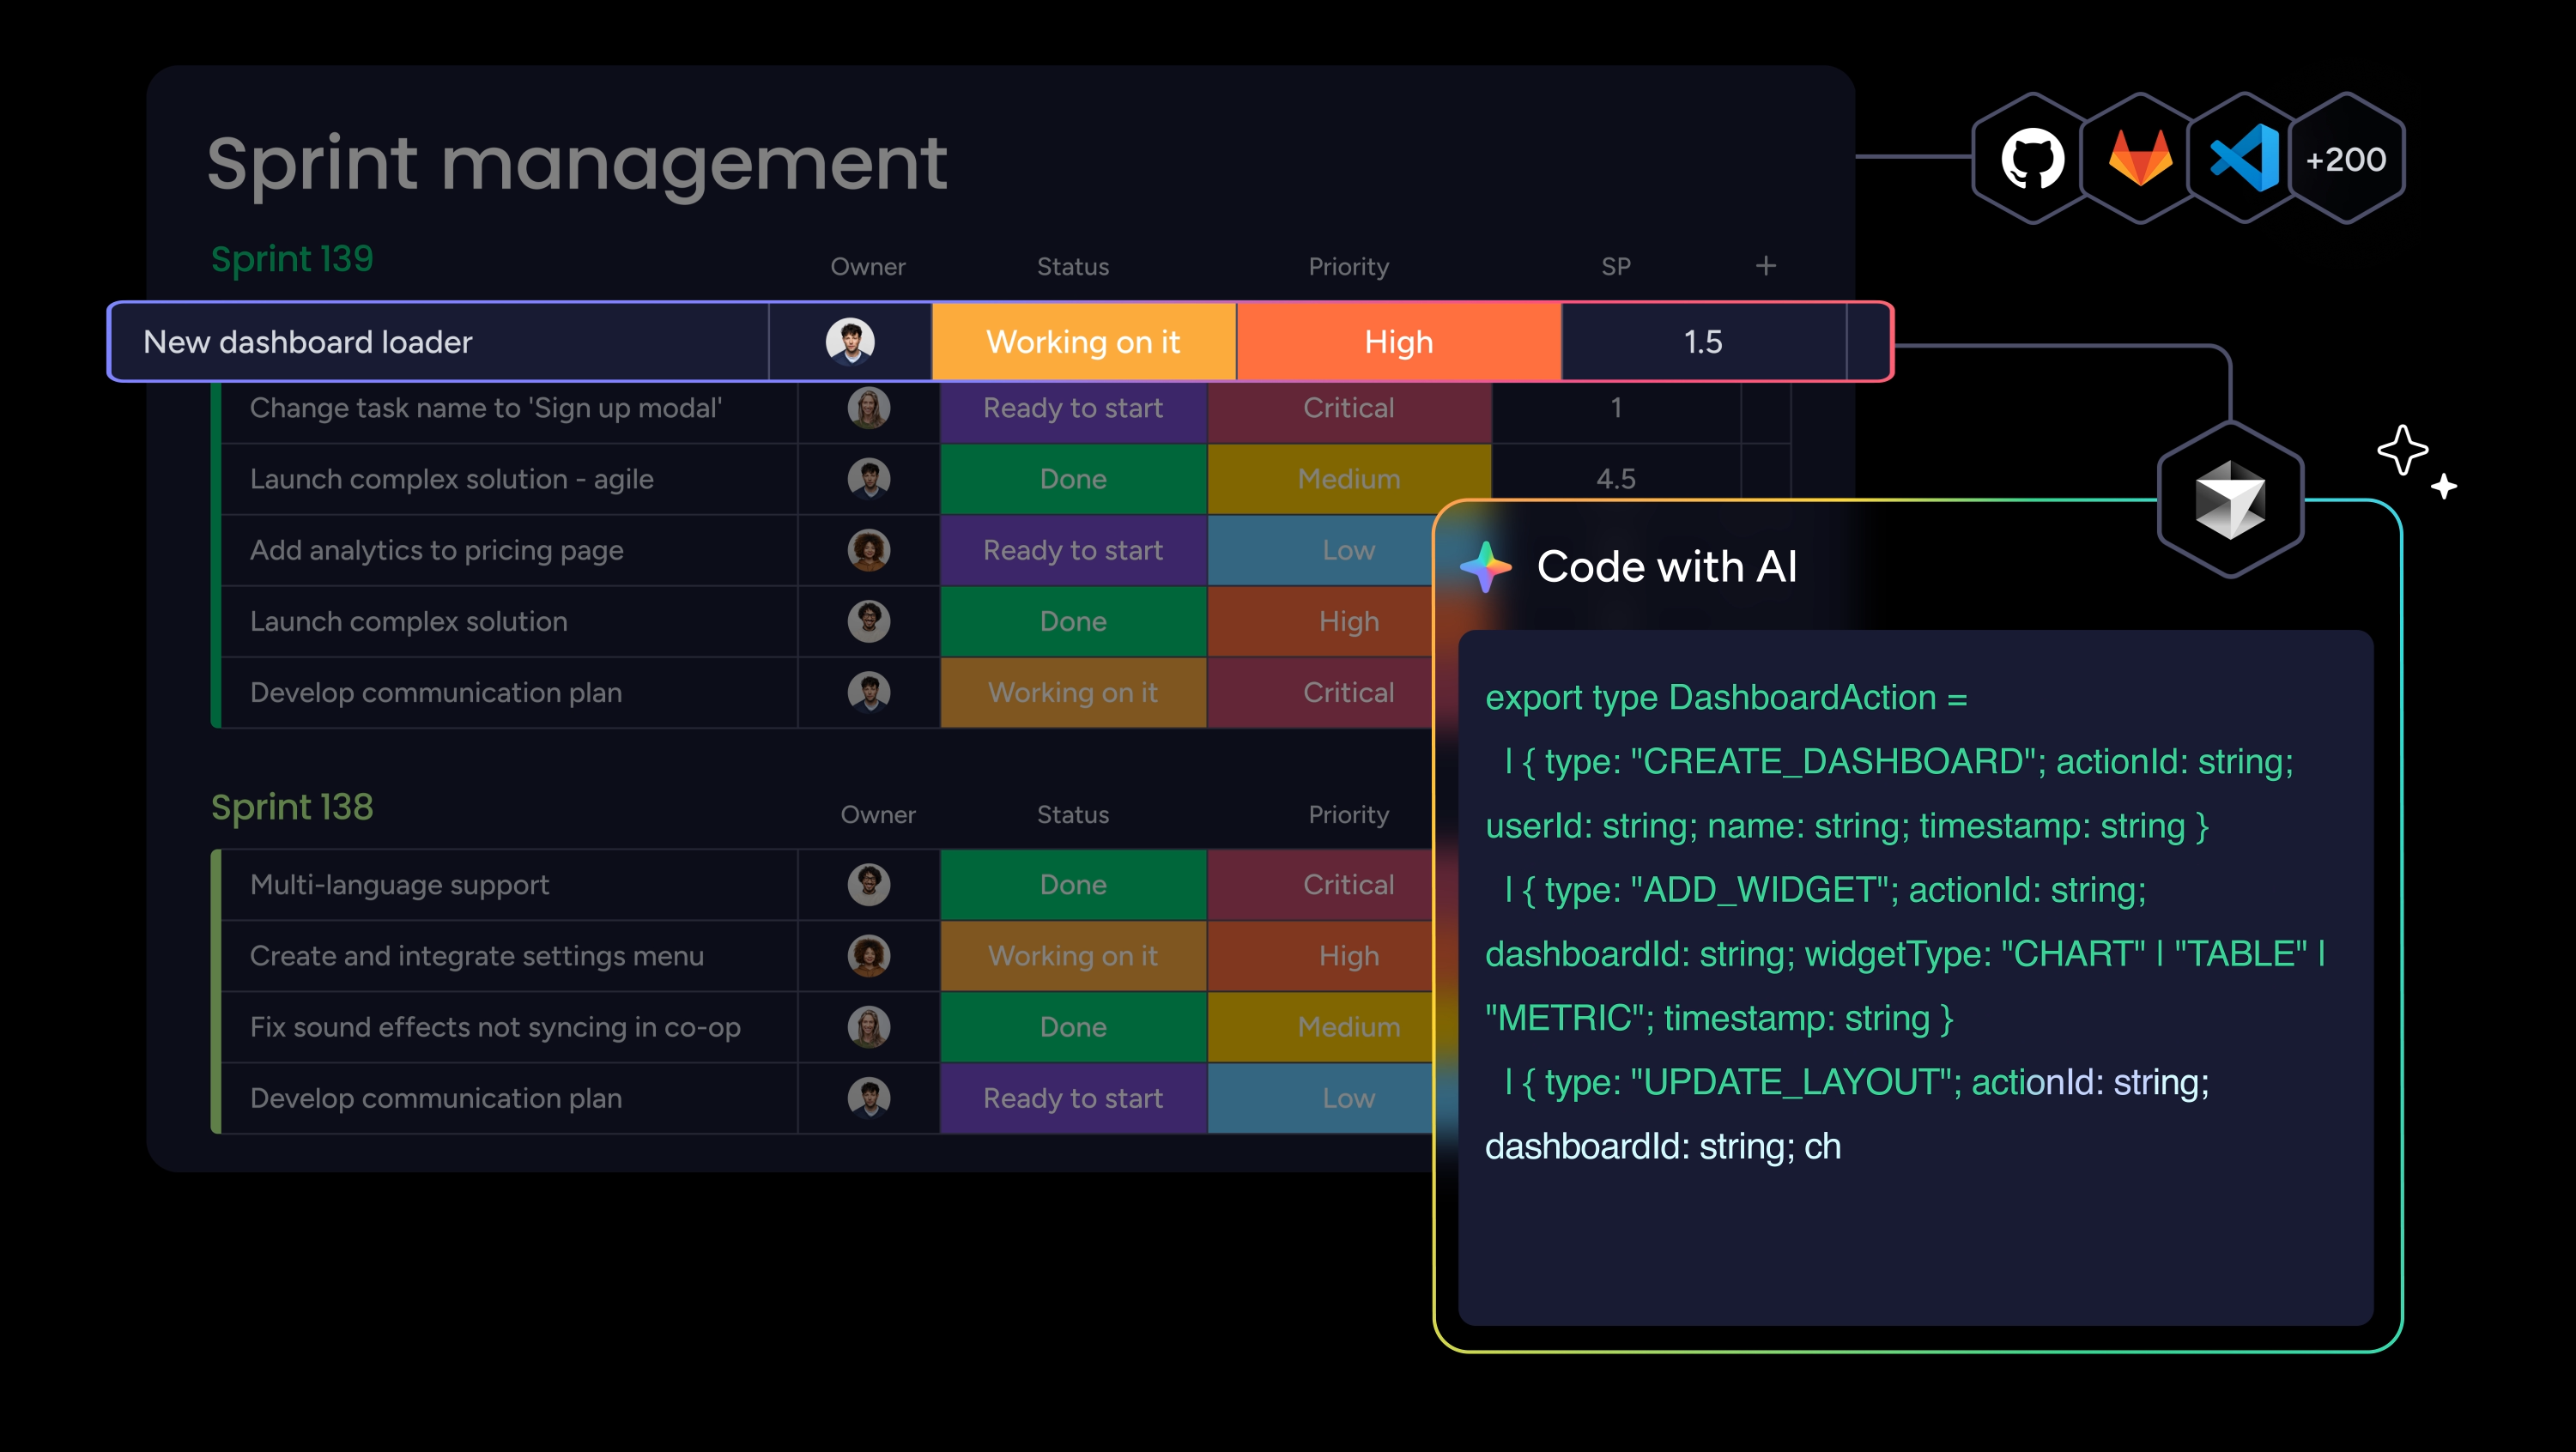Image resolution: width=2576 pixels, height=1452 pixels.
Task: Click owner avatar of New dashboard loader
Action: [x=850, y=342]
